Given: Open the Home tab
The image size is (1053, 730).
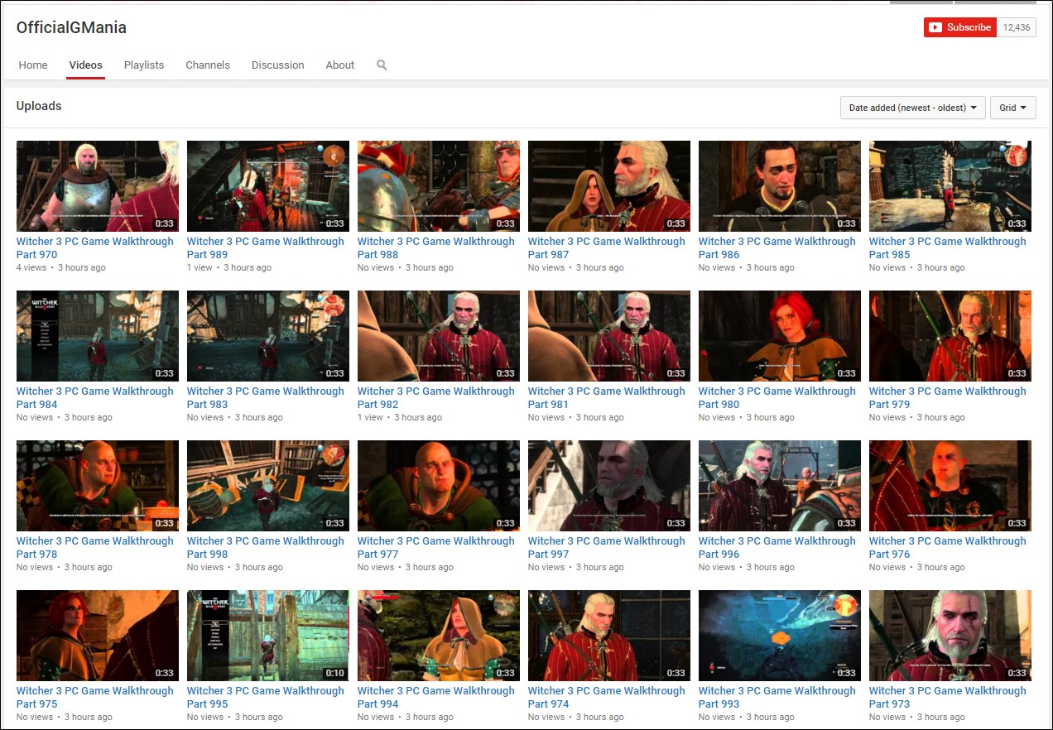Looking at the screenshot, I should point(33,65).
